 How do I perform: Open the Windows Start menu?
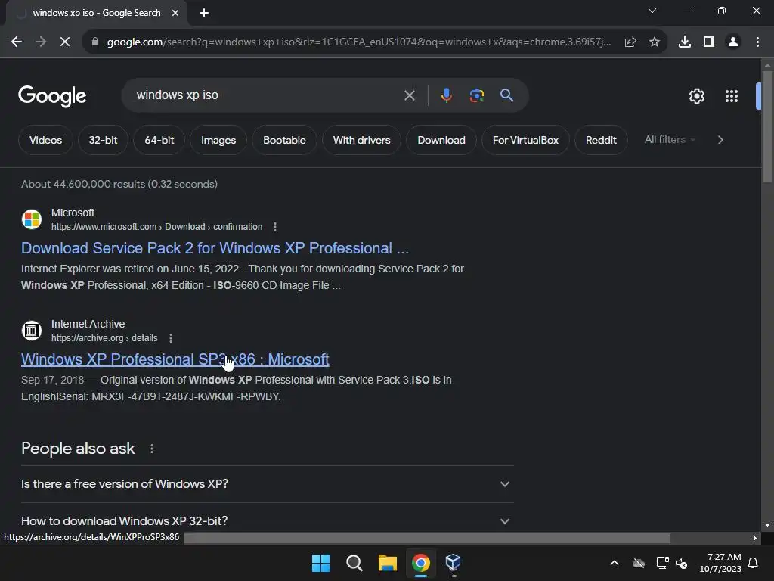320,563
